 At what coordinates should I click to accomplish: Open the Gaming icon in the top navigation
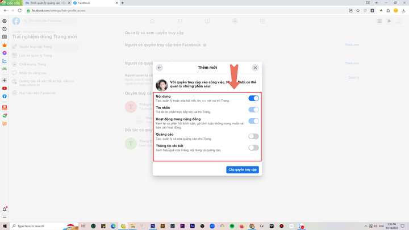click(x=262, y=21)
